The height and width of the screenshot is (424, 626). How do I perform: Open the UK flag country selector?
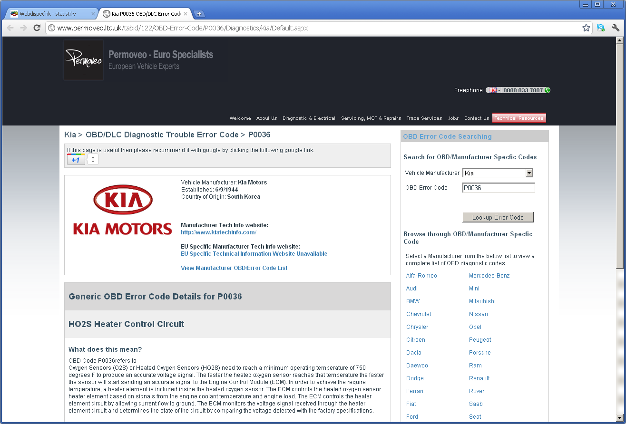click(x=494, y=90)
